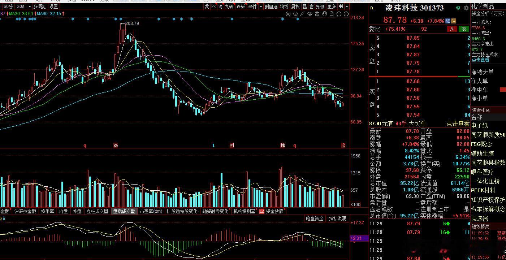Collapse panel with the arrow-to-bar icon
506x260 pixels.
click(340, 6)
